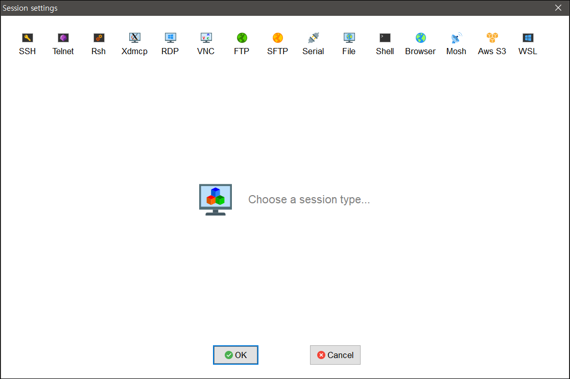The image size is (570, 379).
Task: Close the Session settings window
Action: 558,8
